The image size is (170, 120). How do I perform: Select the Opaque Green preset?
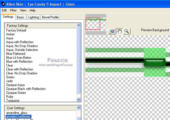(16, 93)
